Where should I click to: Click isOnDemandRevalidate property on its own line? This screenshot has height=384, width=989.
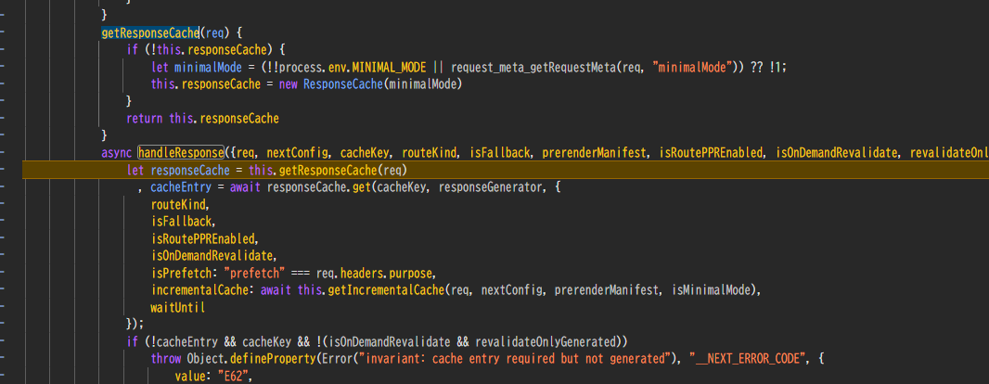coord(213,255)
